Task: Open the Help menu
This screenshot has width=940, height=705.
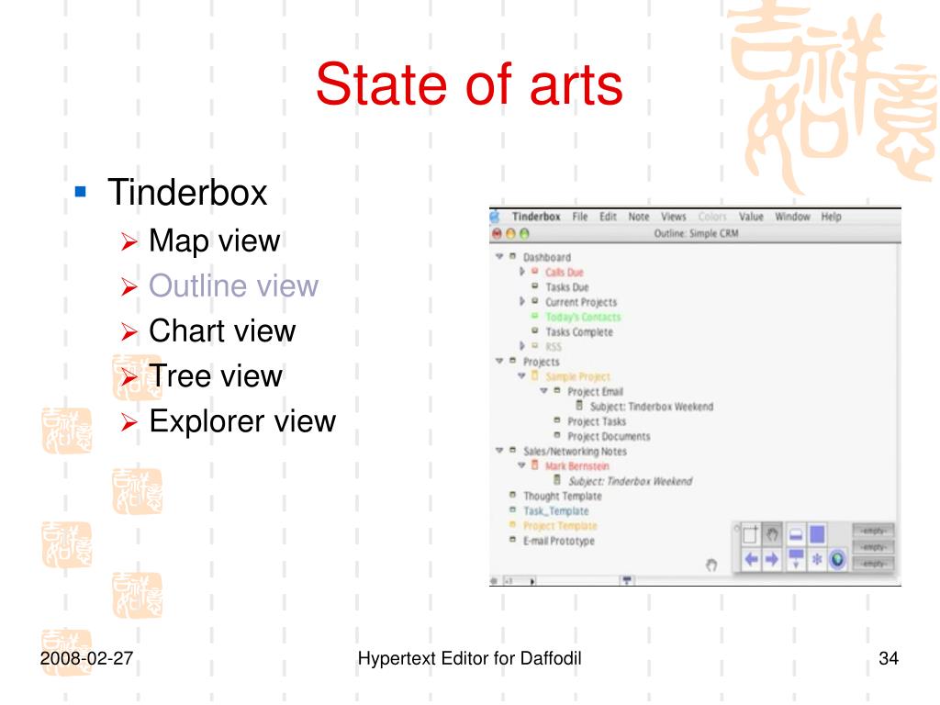Action: point(831,217)
